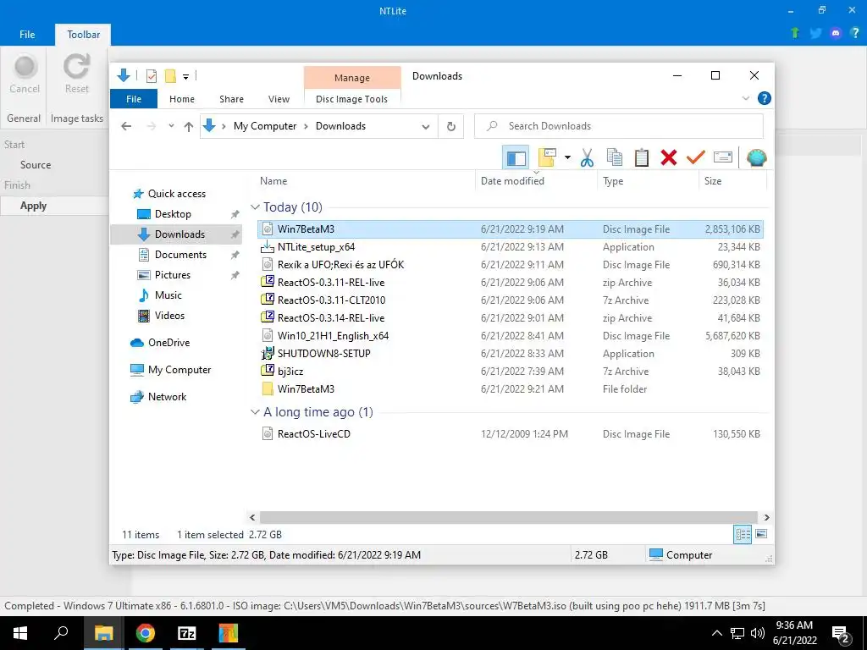The image size is (867, 650).
Task: Show hidden tray icons chevron
Action: click(x=716, y=633)
